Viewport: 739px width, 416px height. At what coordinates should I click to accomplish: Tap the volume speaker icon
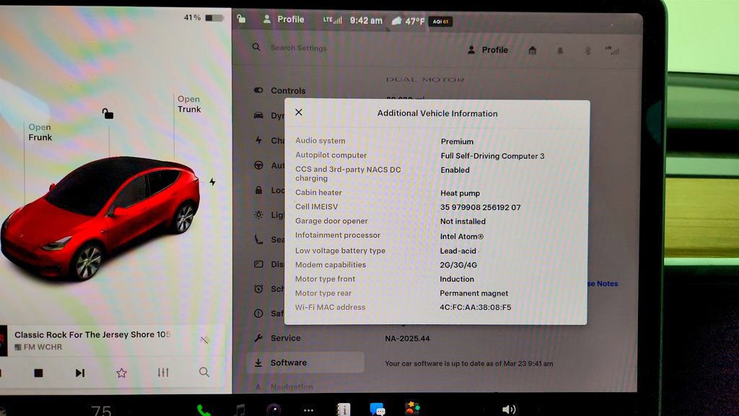tap(509, 409)
